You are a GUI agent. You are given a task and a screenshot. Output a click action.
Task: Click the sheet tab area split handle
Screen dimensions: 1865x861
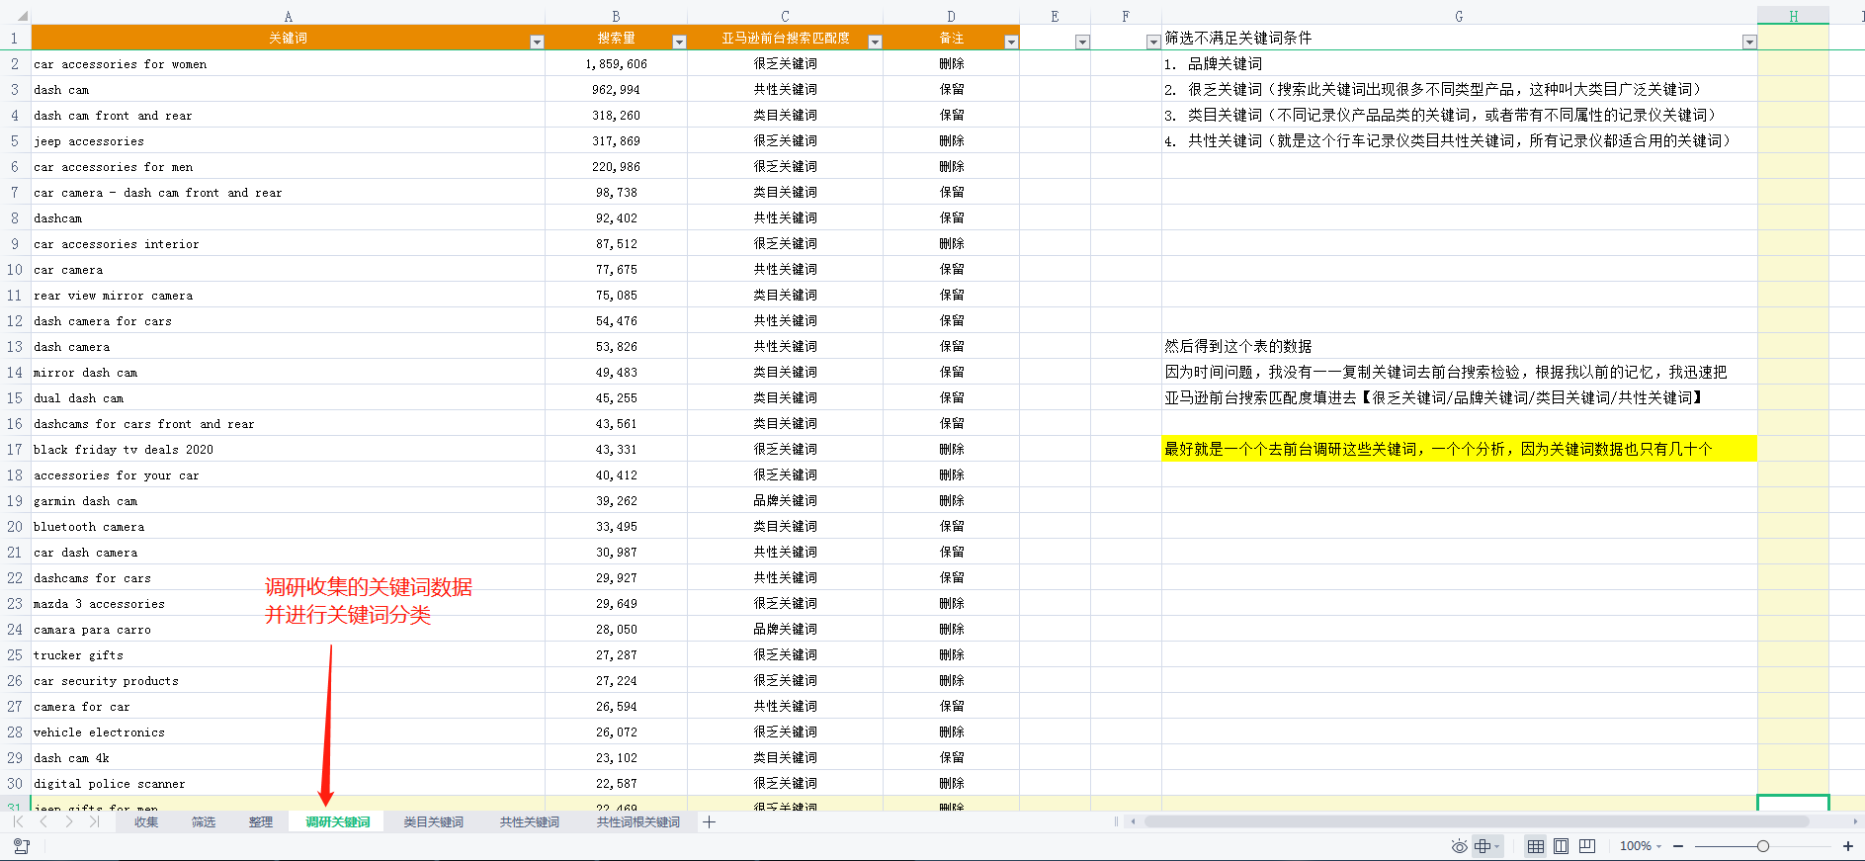click(1116, 821)
